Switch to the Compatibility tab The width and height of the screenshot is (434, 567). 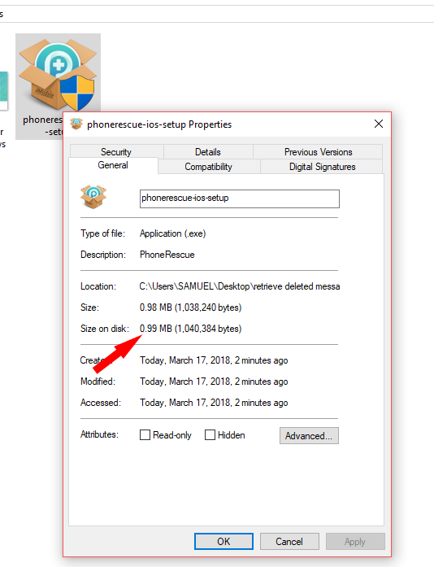[209, 167]
